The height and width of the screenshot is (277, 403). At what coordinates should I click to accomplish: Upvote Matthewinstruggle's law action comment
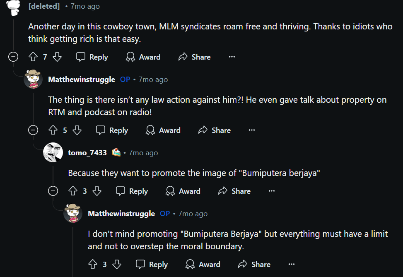pyautogui.click(x=53, y=130)
